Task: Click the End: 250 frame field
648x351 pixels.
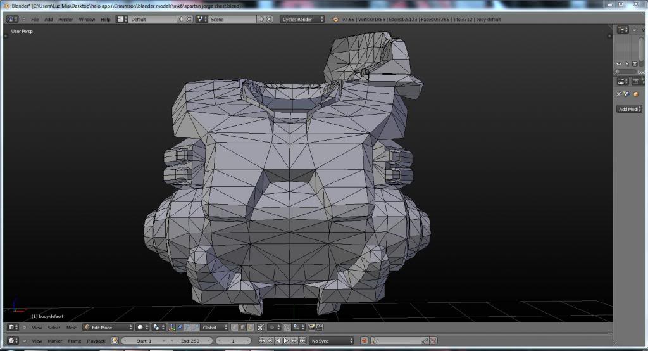Action: (190, 341)
